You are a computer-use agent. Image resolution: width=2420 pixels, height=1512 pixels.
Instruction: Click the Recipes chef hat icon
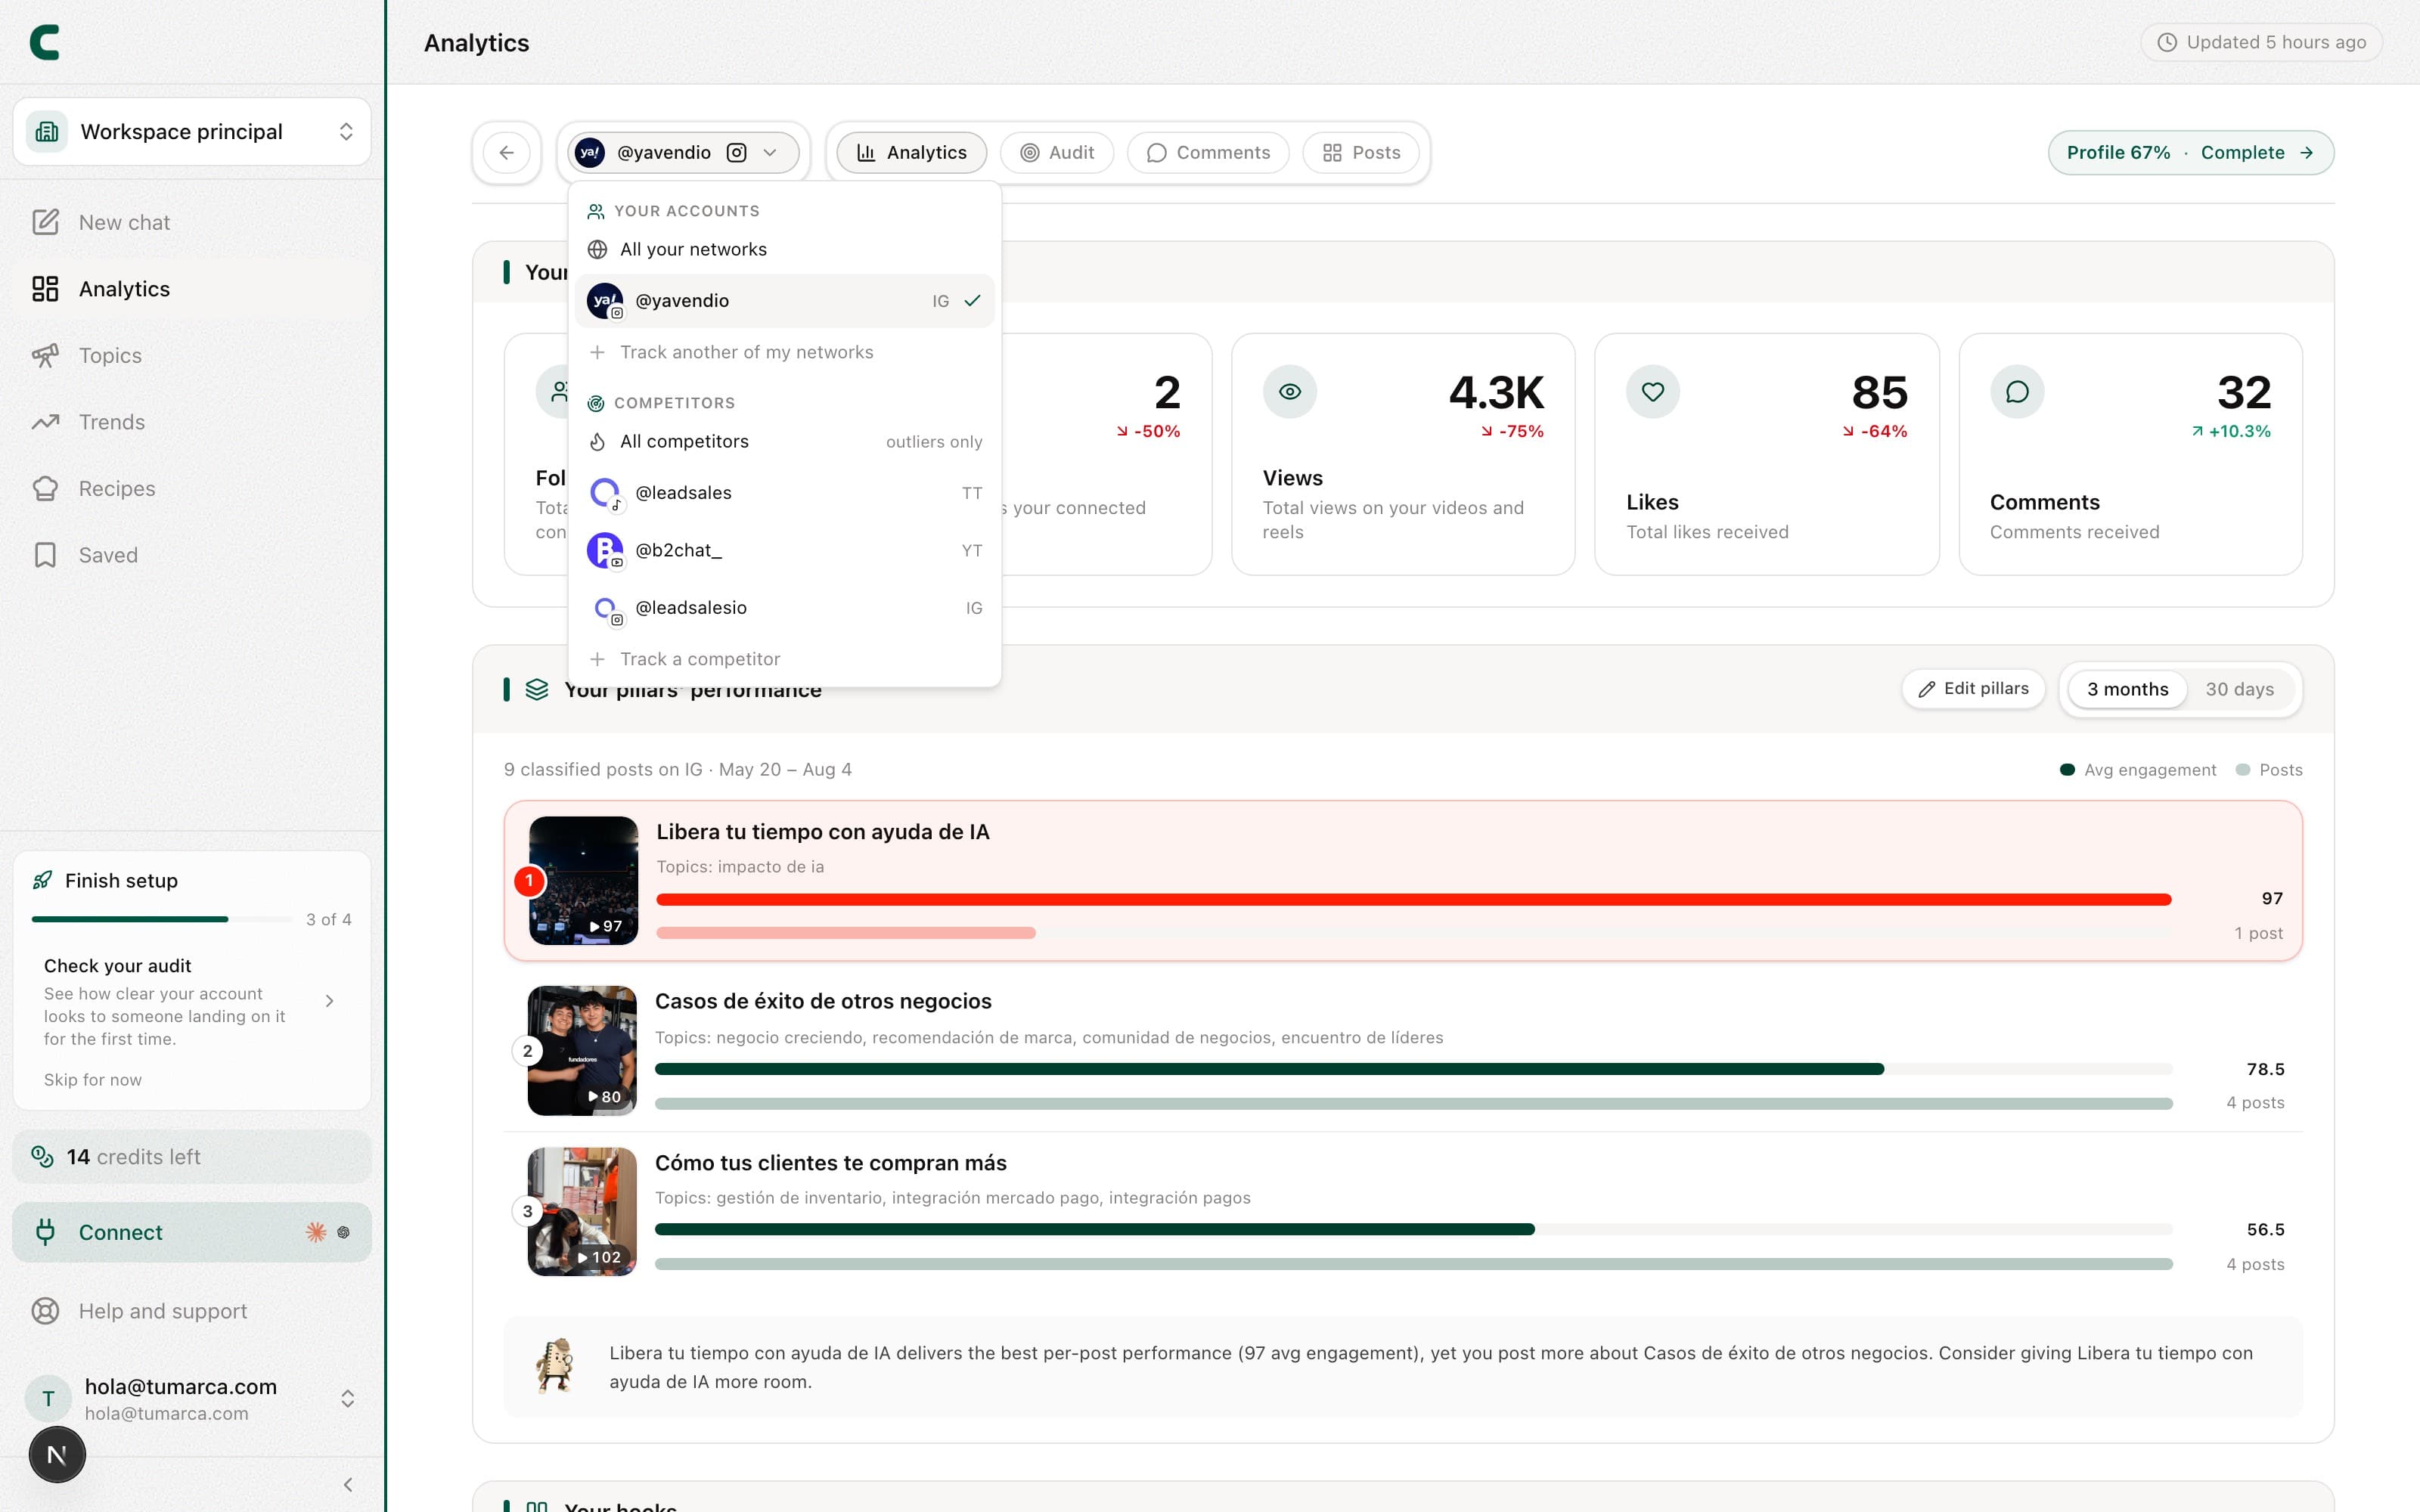pyautogui.click(x=45, y=489)
